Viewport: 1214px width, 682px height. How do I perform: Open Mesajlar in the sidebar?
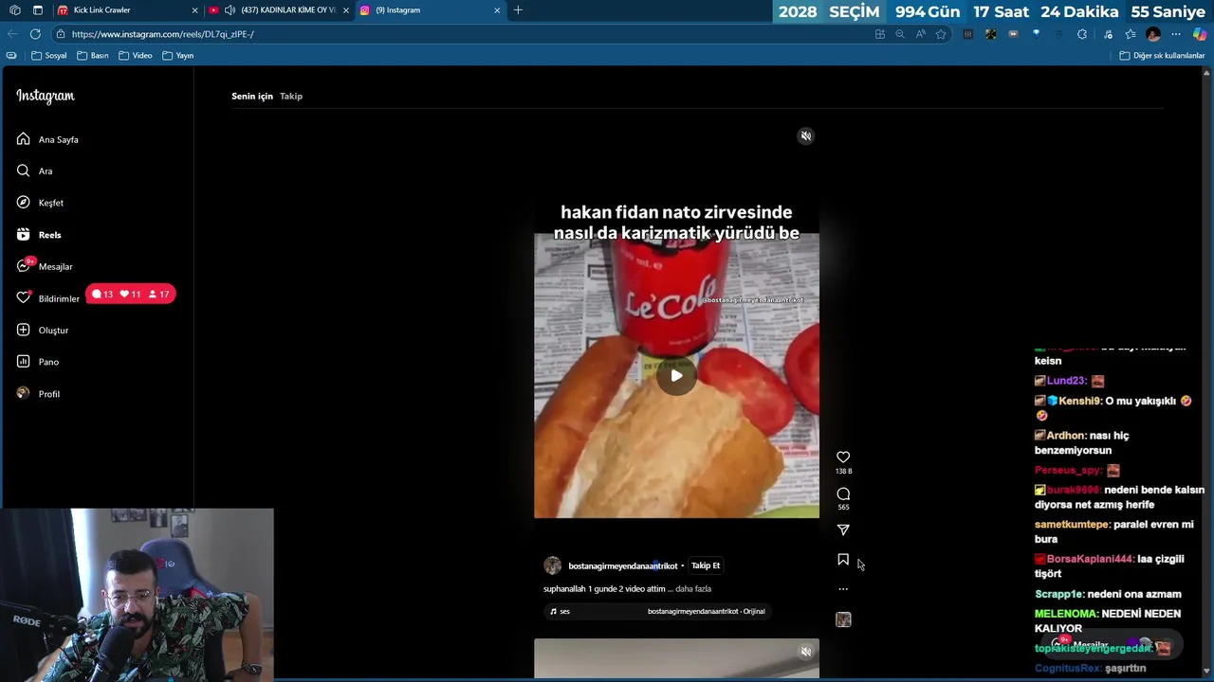pos(45,266)
